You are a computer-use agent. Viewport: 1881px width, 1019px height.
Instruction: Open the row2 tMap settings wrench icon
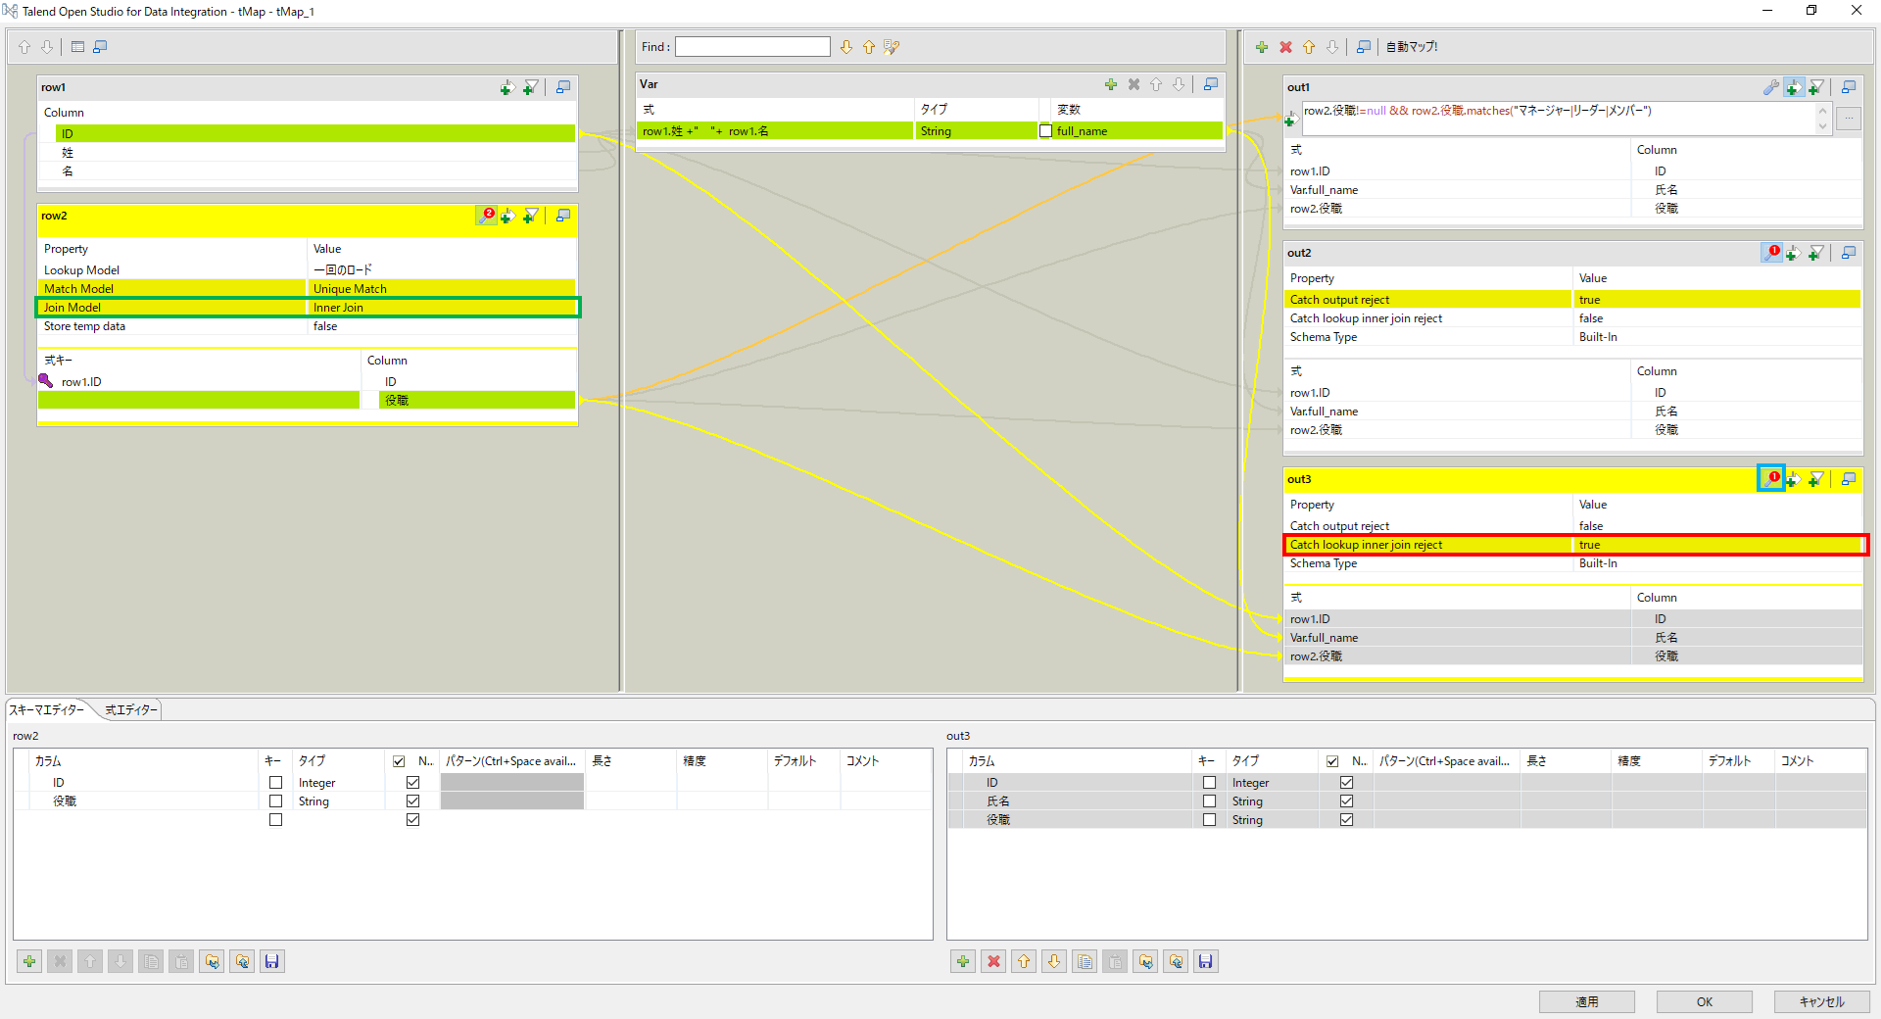pos(486,216)
